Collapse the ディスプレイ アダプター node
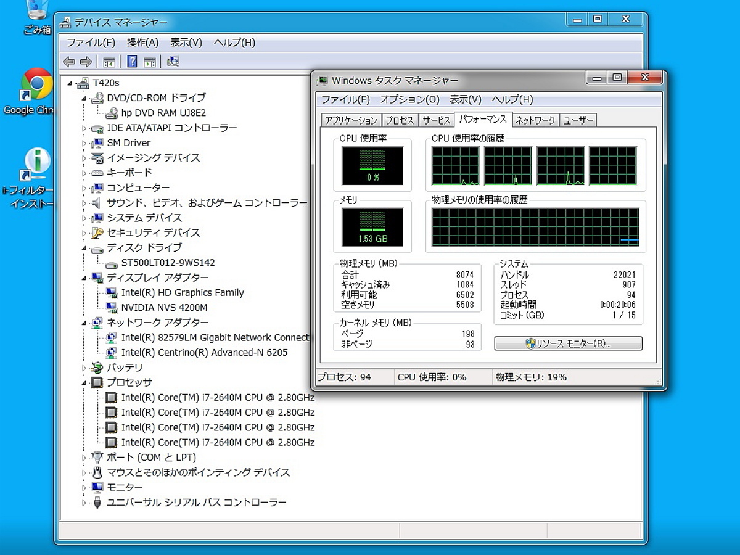The height and width of the screenshot is (555, 740). (85, 277)
